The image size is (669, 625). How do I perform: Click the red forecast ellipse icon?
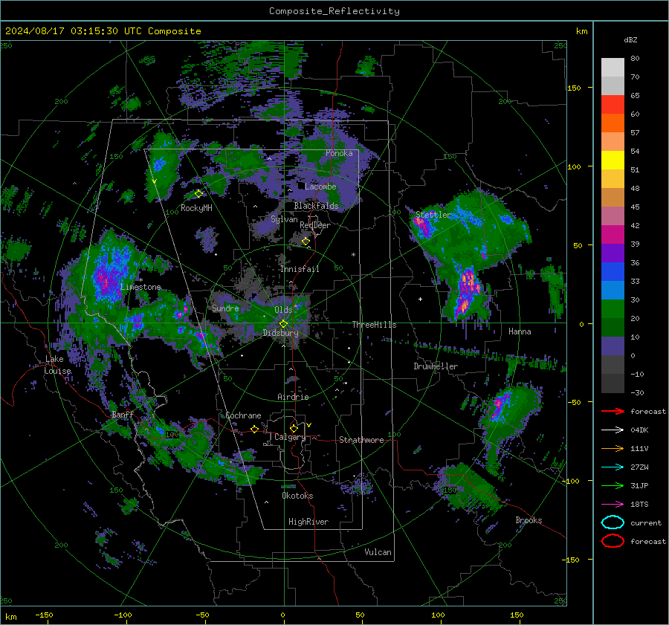click(613, 541)
